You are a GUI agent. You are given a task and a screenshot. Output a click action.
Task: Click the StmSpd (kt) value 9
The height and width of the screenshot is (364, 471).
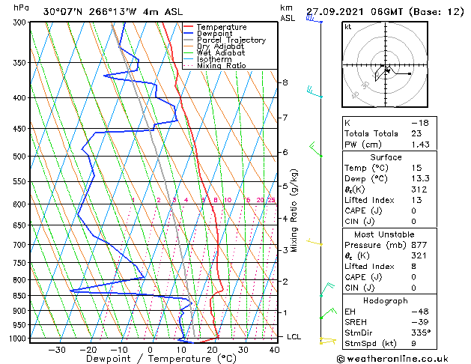coord(414,344)
